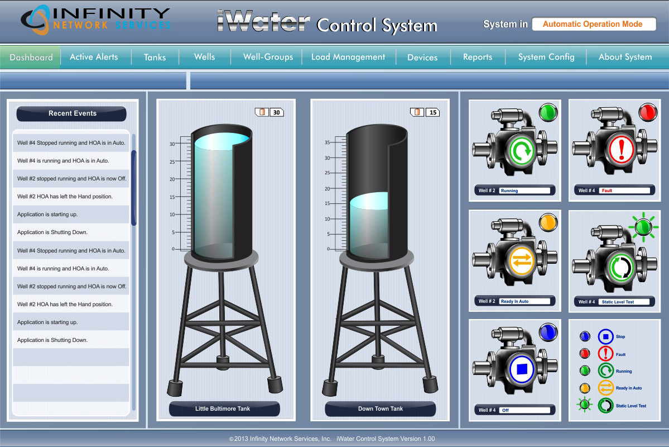Click the flashing green light on the Static Level Test card
This screenshot has width=669, height=447.
(643, 227)
